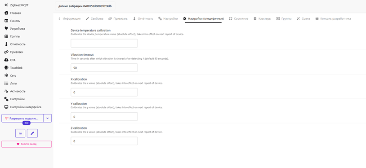The image size is (366, 168).
Task: Focus the Device temperature calibration field
Action: [x=104, y=44]
